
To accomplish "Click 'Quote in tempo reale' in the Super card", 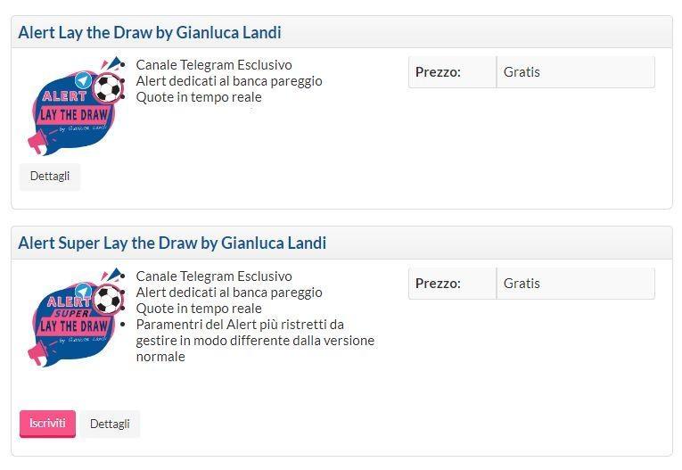I will (199, 308).
